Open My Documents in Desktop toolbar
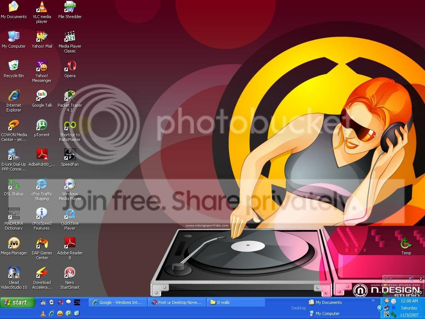This screenshot has height=319, width=425. click(x=325, y=302)
